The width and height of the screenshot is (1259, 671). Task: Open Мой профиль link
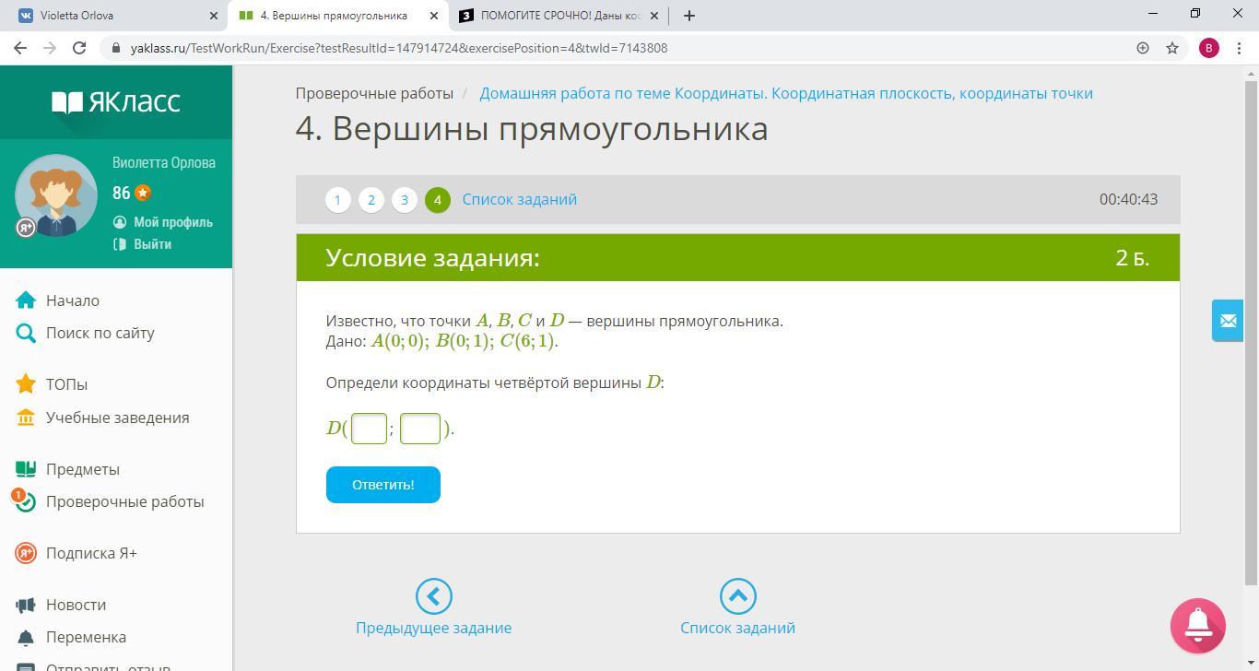tap(173, 222)
